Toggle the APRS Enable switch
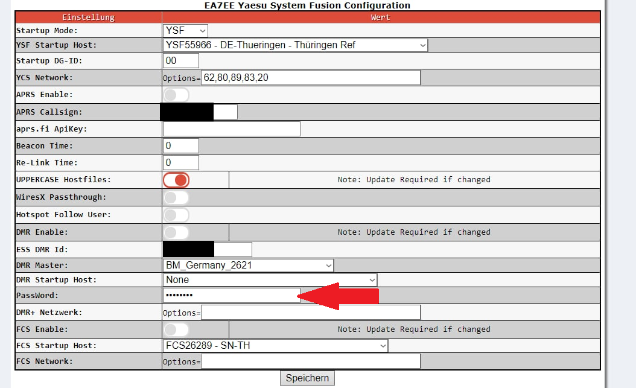This screenshot has width=636, height=388. tap(176, 95)
